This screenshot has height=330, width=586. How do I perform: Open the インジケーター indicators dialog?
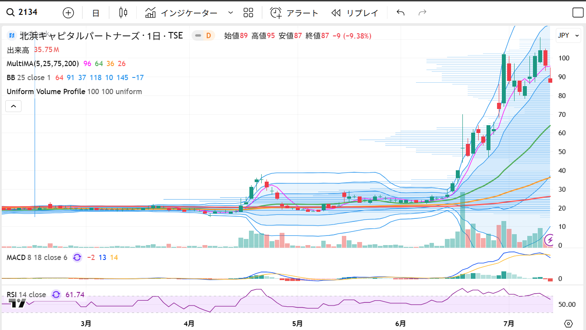coord(182,13)
